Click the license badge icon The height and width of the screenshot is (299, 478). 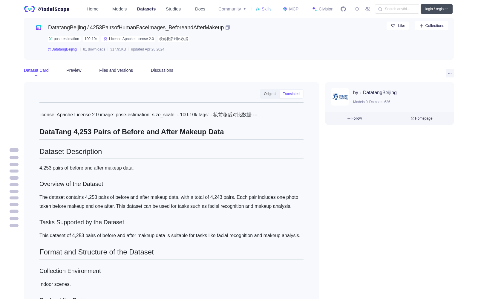click(105, 39)
